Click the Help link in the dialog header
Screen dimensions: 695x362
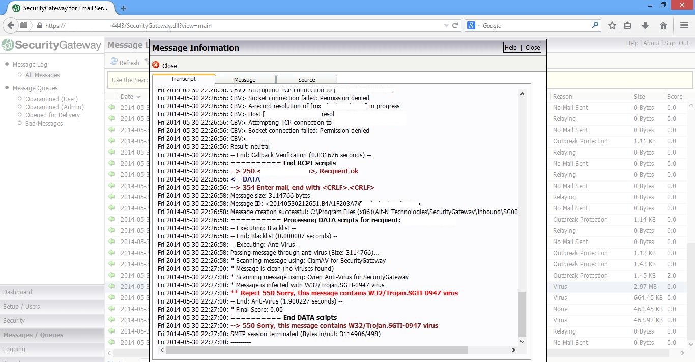click(510, 47)
